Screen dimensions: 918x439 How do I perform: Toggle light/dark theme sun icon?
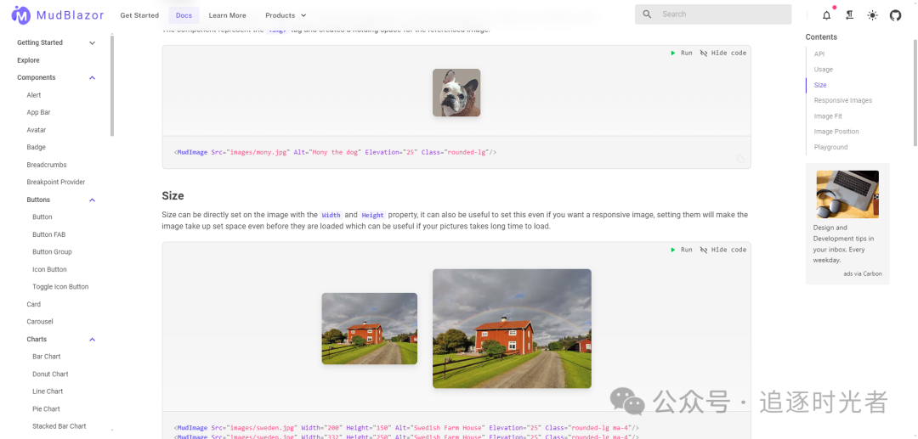[872, 15]
